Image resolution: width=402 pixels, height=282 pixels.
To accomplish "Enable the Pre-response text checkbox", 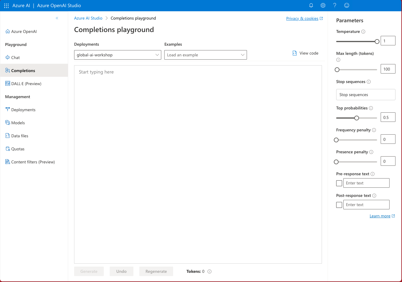I will pyautogui.click(x=339, y=183).
